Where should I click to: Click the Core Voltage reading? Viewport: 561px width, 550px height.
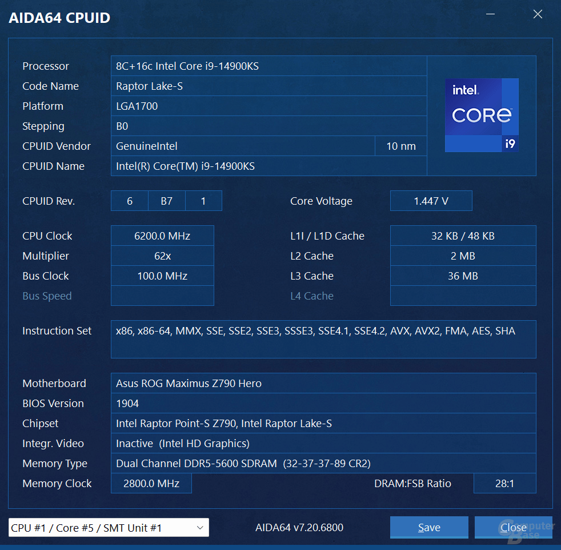coord(431,201)
